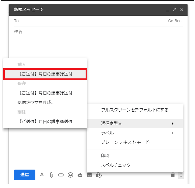This screenshot has height=188, width=195.
Task: Add Bcc recipients
Action: [178, 21]
